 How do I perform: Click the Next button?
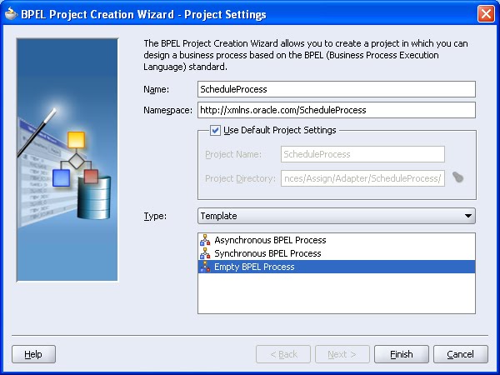tap(342, 354)
